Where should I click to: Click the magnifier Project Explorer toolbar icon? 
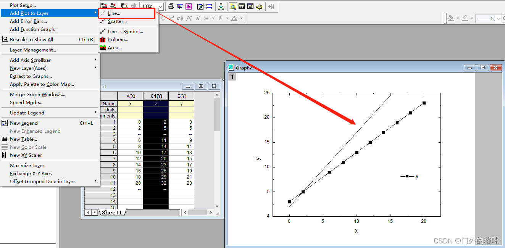233,6
